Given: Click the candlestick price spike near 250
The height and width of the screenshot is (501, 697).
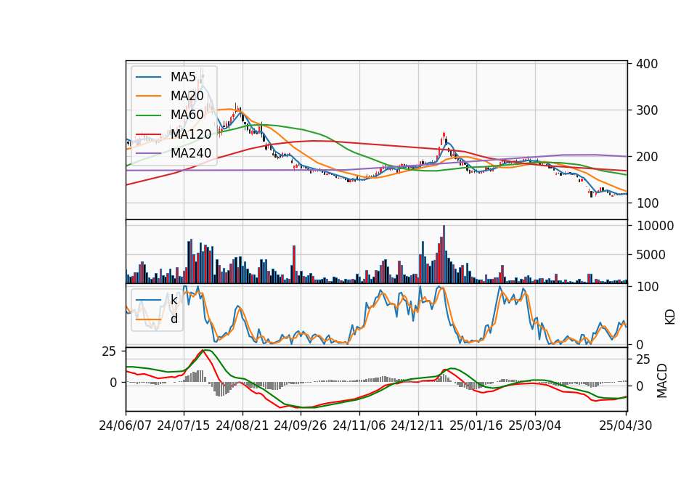Looking at the screenshot, I should click(x=444, y=136).
